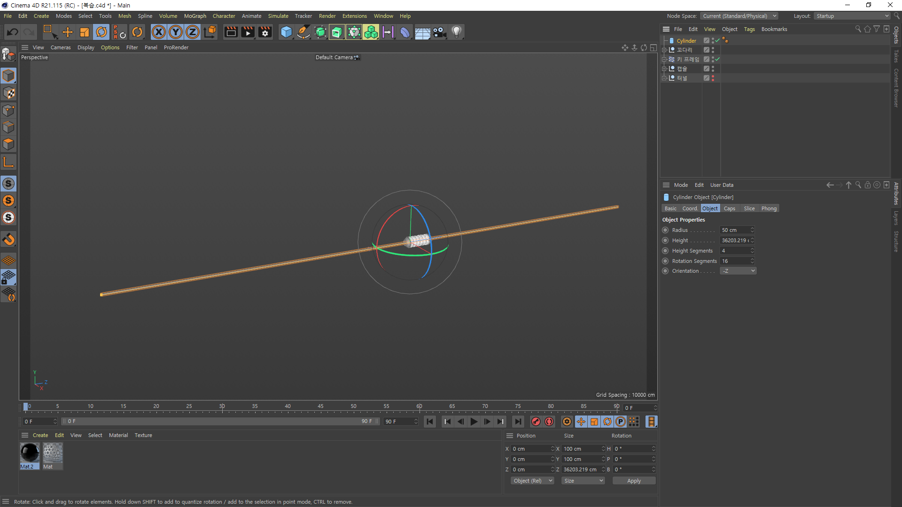The height and width of the screenshot is (507, 902).
Task: Open the Orientation dropdown
Action: click(738, 271)
